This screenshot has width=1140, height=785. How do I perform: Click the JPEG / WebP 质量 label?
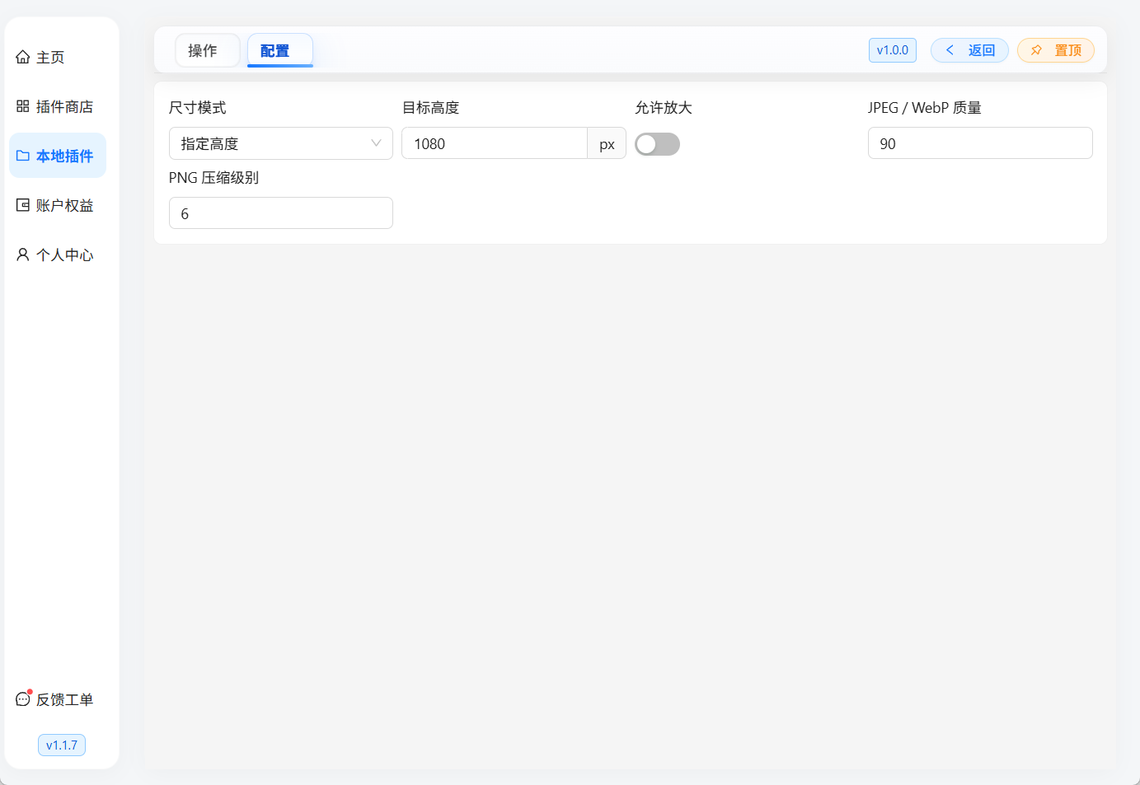(925, 108)
